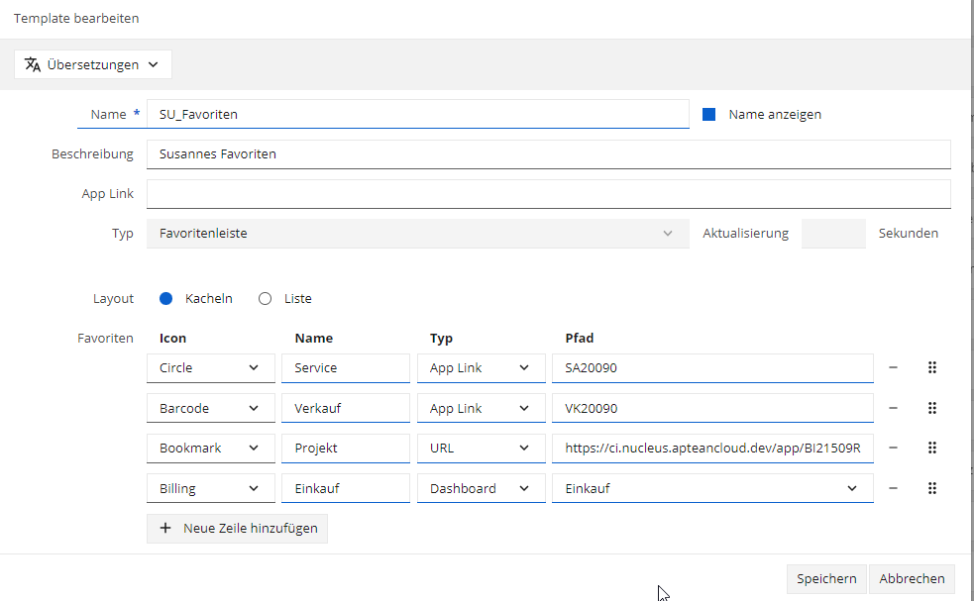Remove the Service favorite row
Viewport: 974px width, 601px height.
(x=893, y=367)
